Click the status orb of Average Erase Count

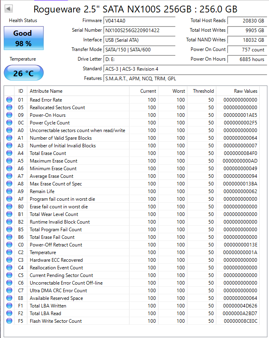click(9, 176)
